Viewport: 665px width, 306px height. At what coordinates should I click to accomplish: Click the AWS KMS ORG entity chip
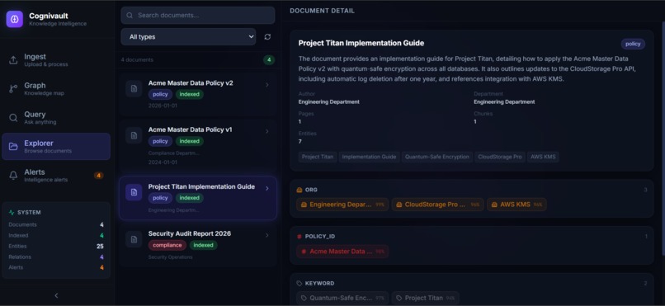click(x=516, y=205)
